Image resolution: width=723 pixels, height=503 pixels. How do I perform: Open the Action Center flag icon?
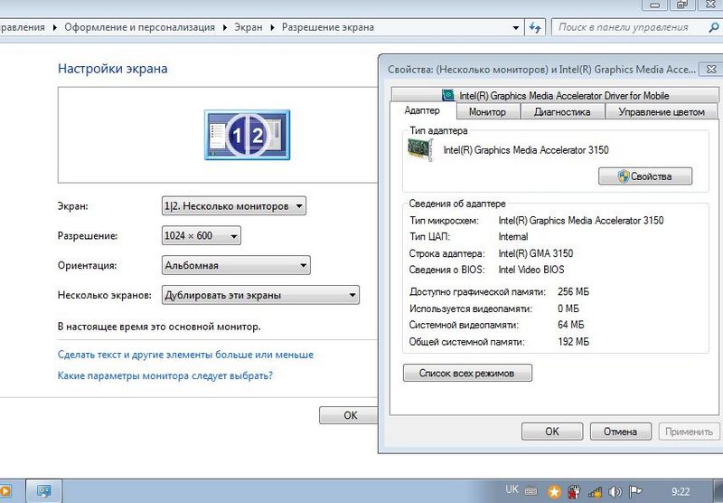point(635,491)
